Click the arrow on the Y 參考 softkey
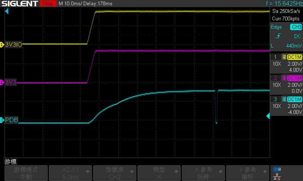 pos(265,171)
